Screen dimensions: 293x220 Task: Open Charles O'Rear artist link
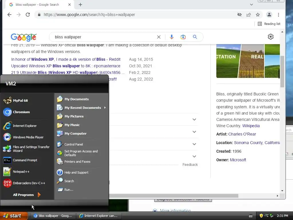tap(242, 134)
